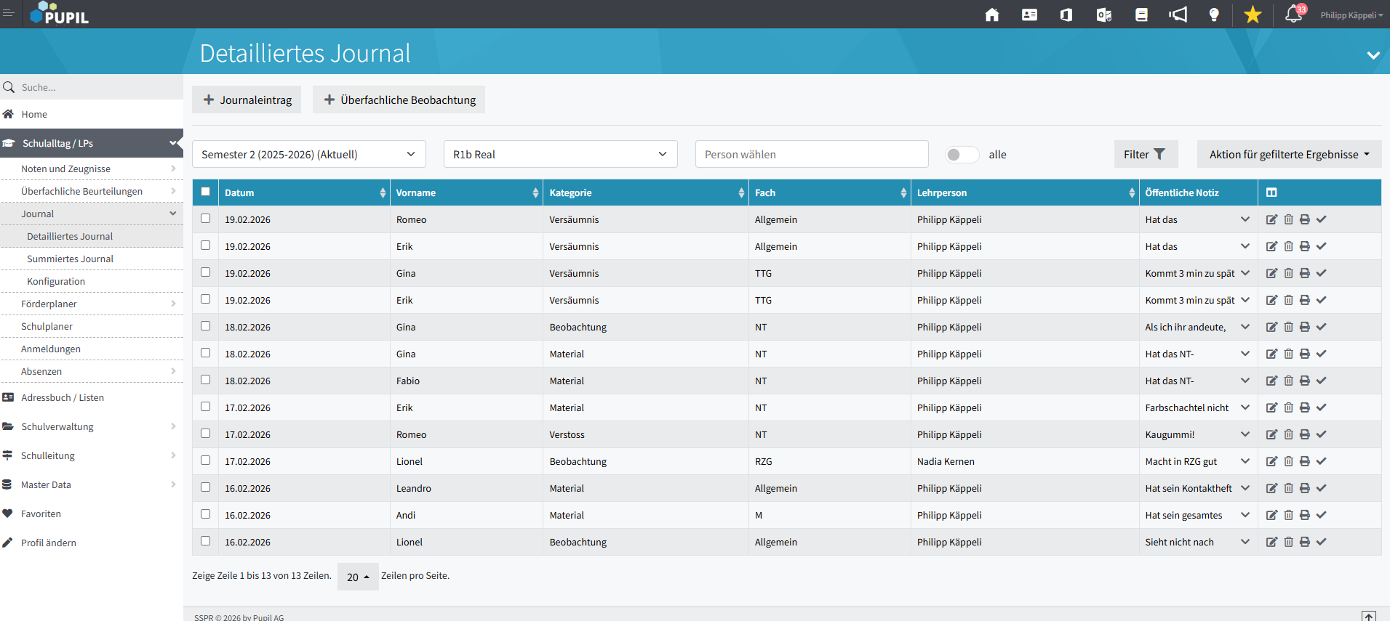The image size is (1390, 621).
Task: Click the megaphone announcements icon
Action: 1178,15
